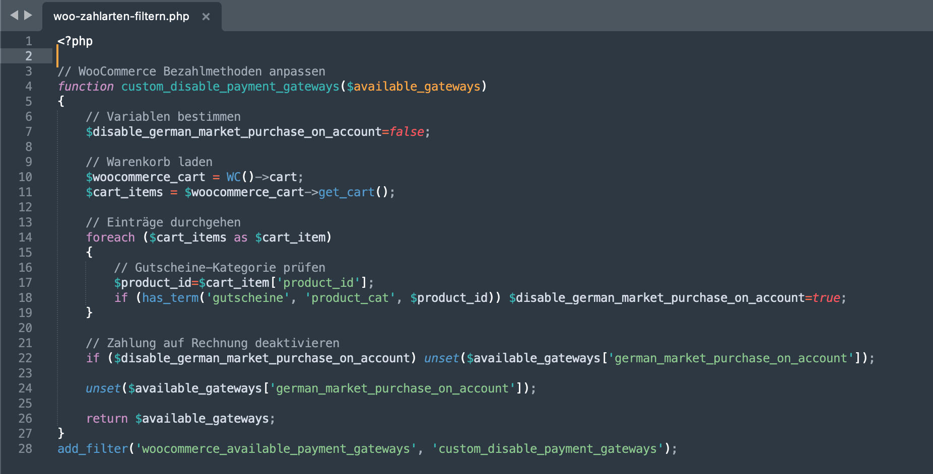Click the return keyword on line 26
The image size is (933, 474).
(x=107, y=419)
